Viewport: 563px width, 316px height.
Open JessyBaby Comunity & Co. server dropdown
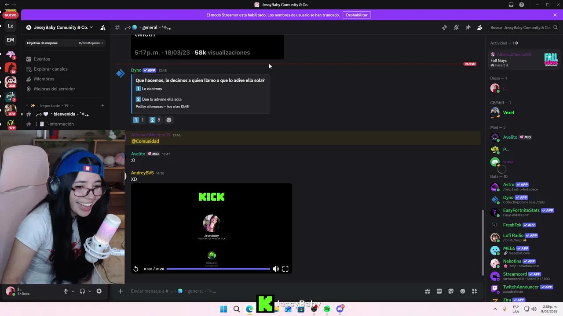pos(60,27)
